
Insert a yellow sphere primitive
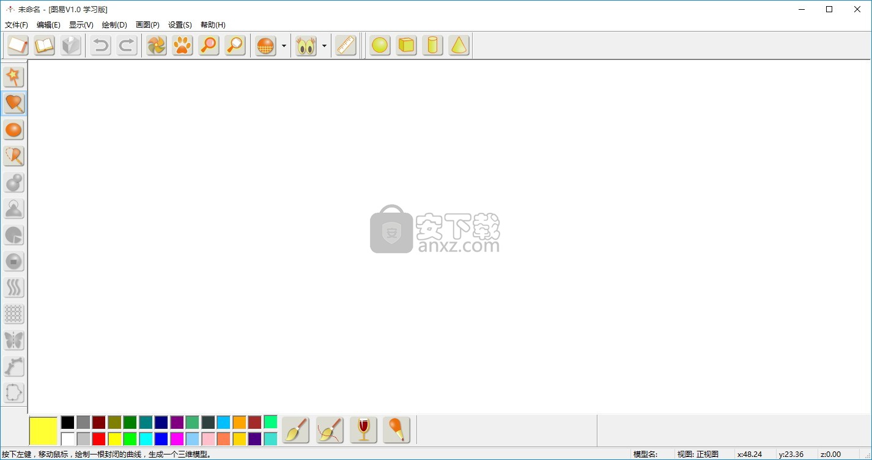[380, 46]
